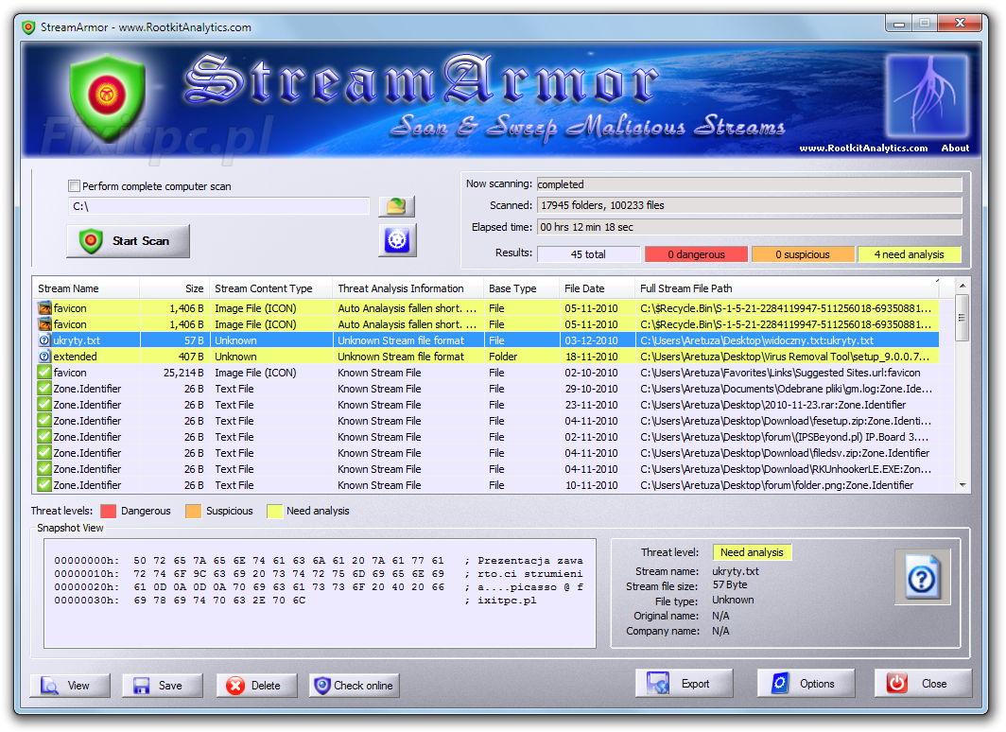Click the '25,214 B' size cell
Viewport: 1006px width, 732px height.
182,373
